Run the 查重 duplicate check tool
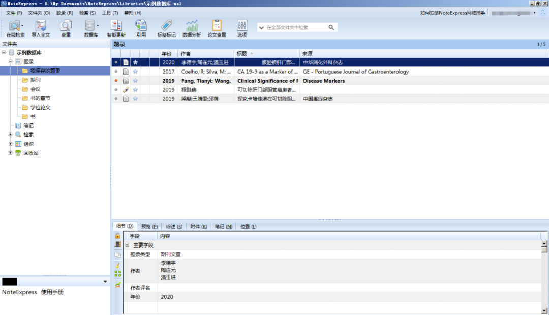This screenshot has height=315, width=549. pyautogui.click(x=66, y=28)
